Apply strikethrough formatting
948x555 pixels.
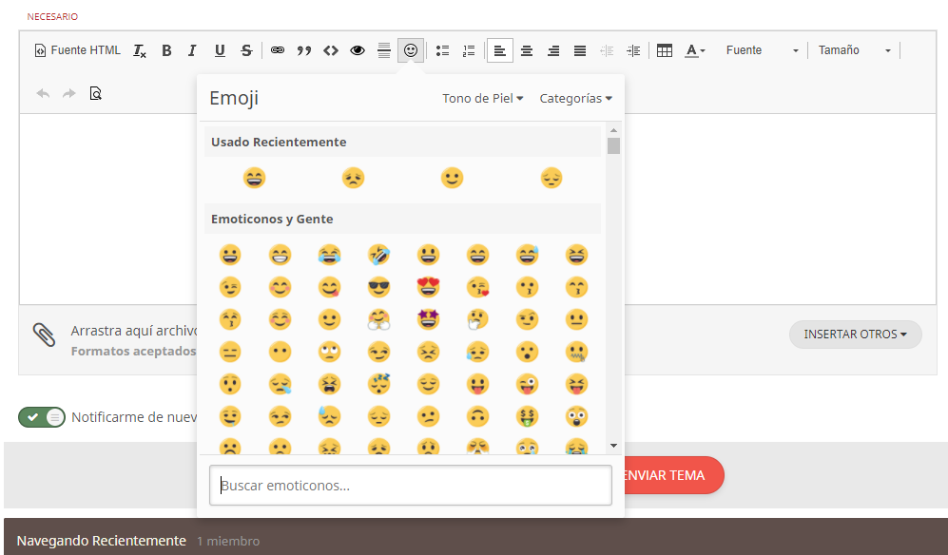[246, 50]
